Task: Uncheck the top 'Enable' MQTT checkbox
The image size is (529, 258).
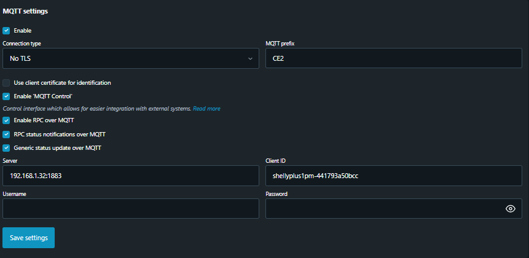Action: 6,30
